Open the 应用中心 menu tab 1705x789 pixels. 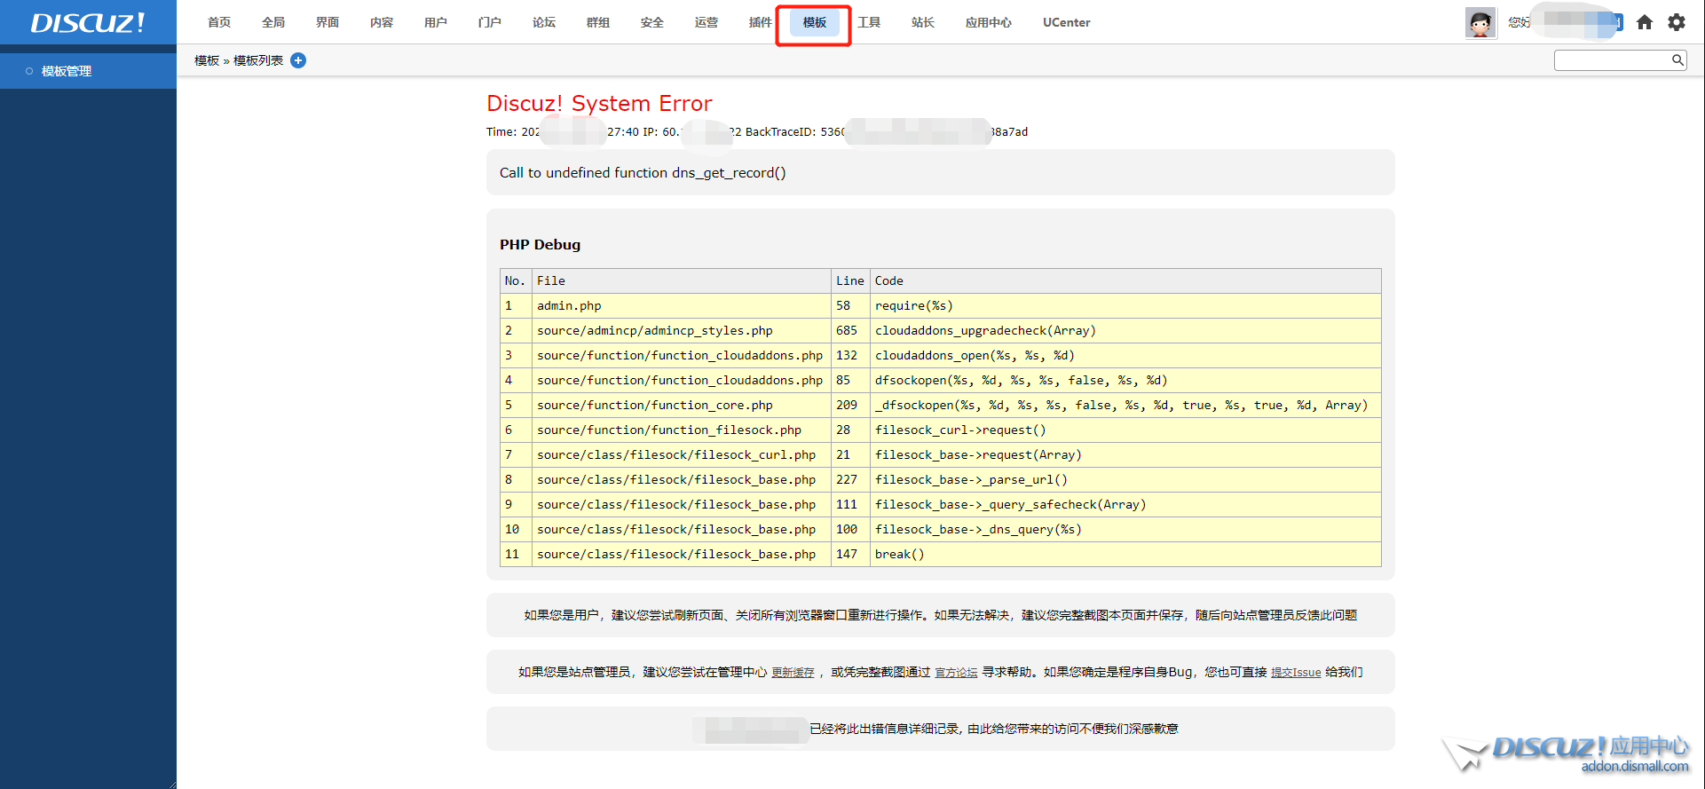click(988, 22)
